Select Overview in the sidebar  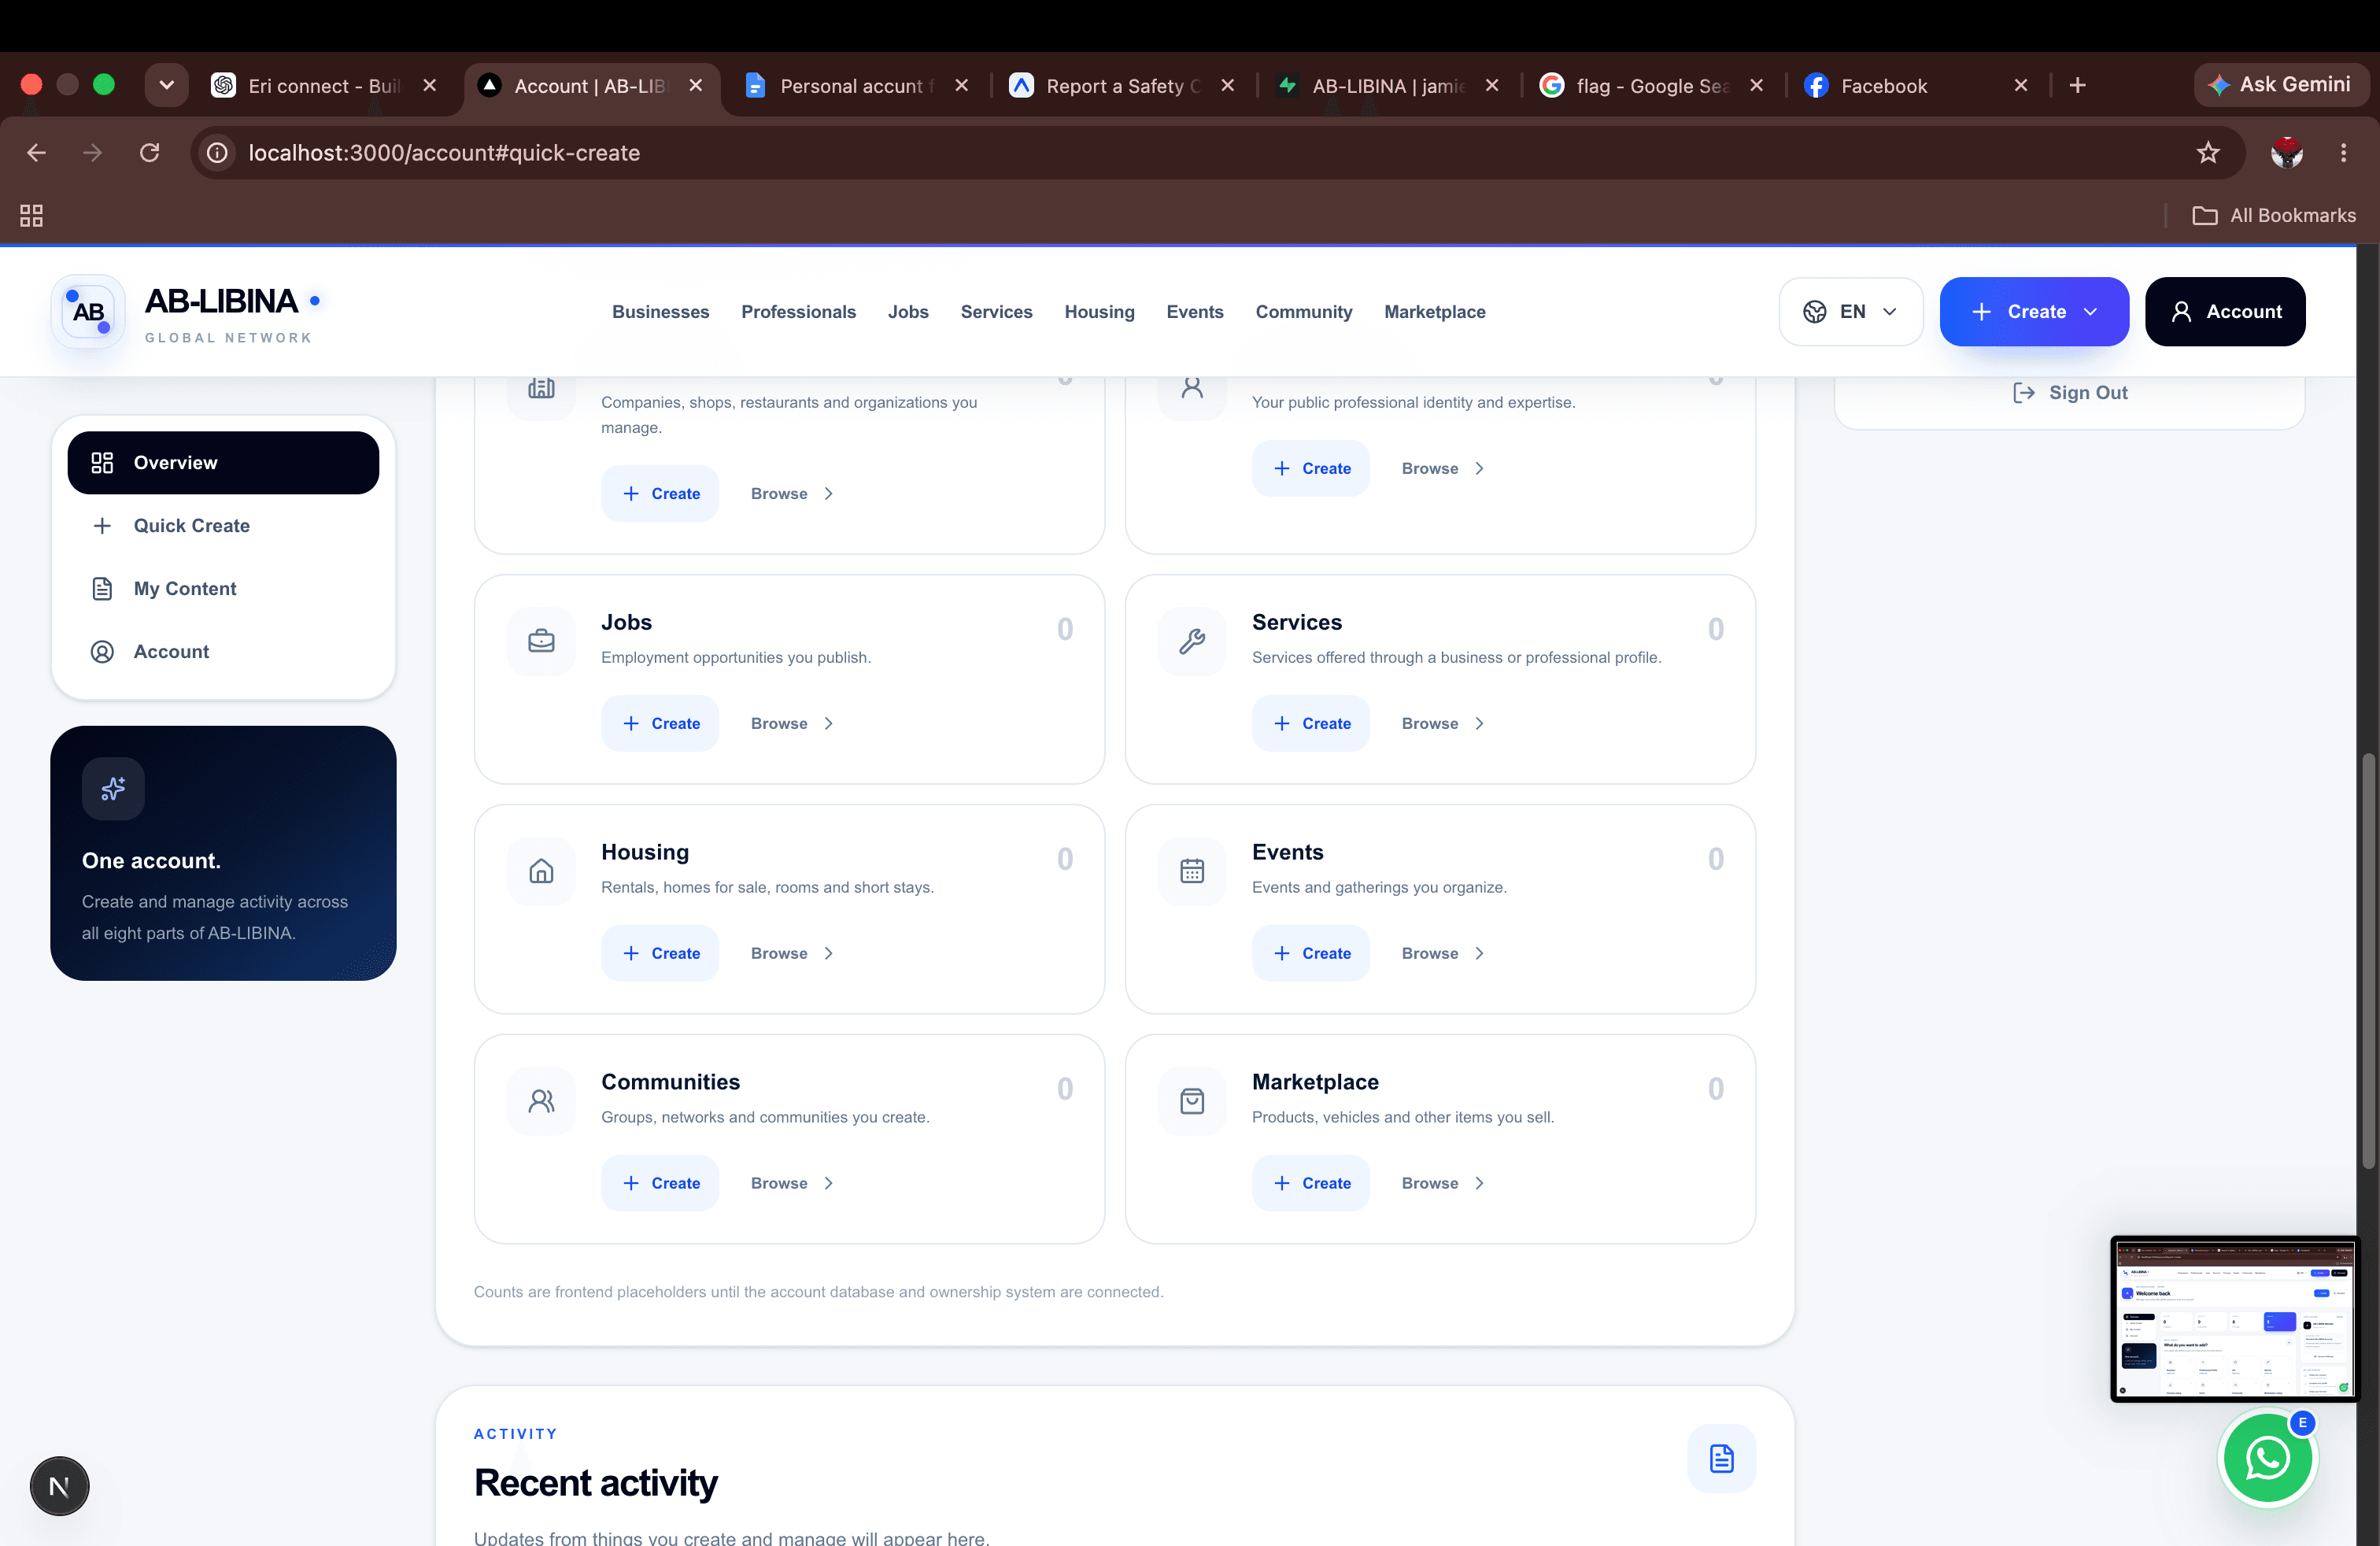[x=223, y=463]
